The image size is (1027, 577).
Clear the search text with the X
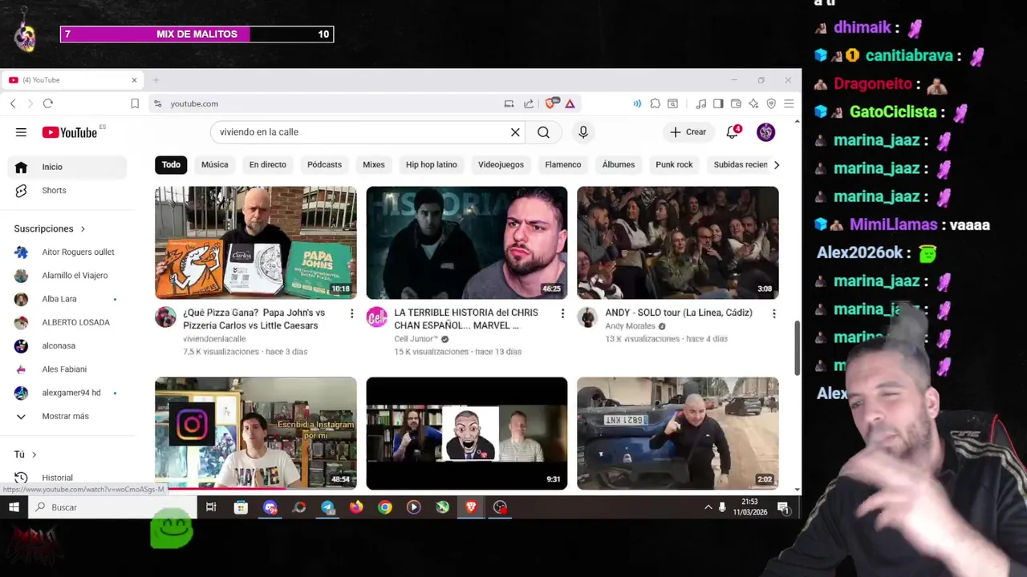tap(515, 132)
